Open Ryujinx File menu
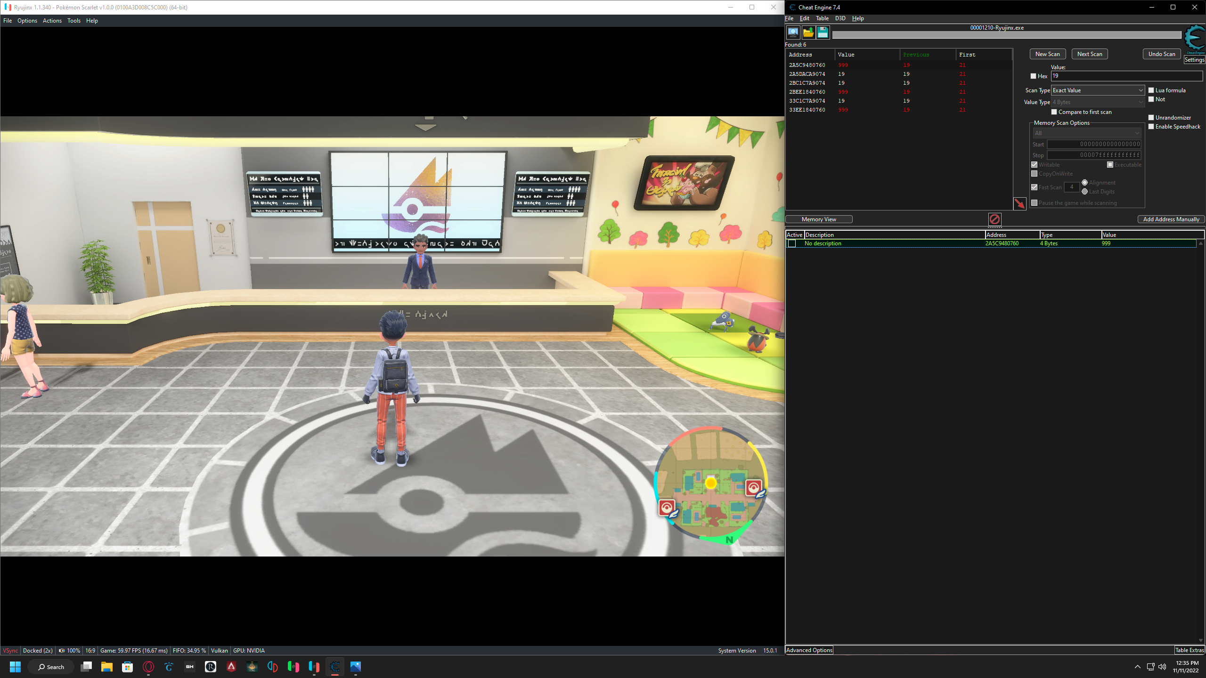The height and width of the screenshot is (678, 1206). point(8,21)
